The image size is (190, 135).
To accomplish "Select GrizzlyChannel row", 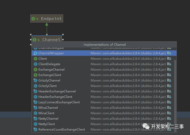I will point(103,80).
